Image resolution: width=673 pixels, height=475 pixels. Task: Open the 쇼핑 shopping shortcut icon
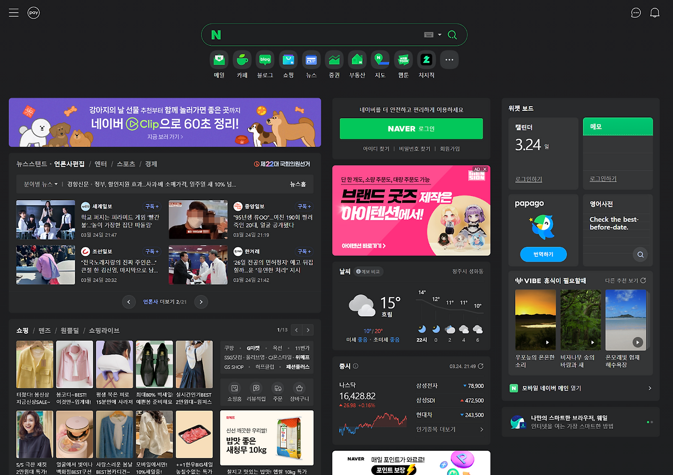point(288,60)
